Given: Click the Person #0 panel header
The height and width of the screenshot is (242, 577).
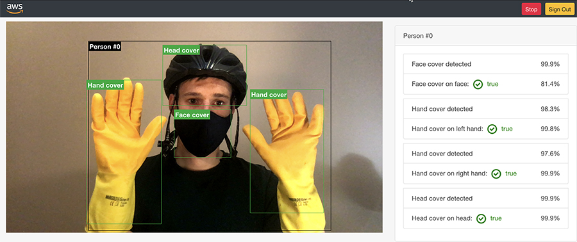Looking at the screenshot, I should [x=486, y=36].
